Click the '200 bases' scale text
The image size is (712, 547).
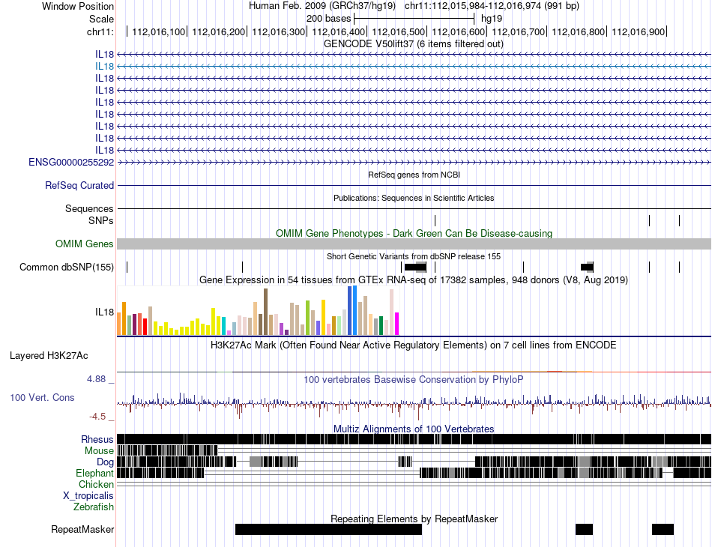(x=328, y=19)
